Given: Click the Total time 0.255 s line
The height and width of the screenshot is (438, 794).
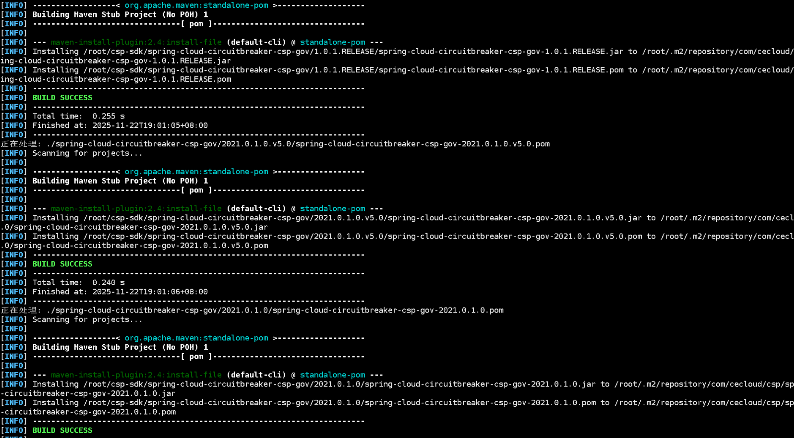Looking at the screenshot, I should (x=78, y=116).
